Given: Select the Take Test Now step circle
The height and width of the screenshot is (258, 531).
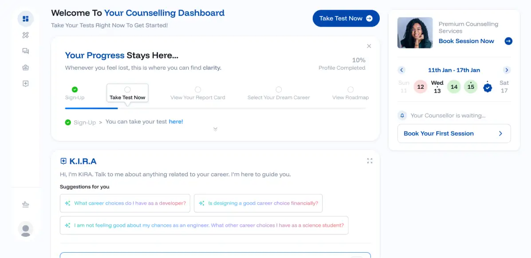Looking at the screenshot, I should pyautogui.click(x=127, y=89).
